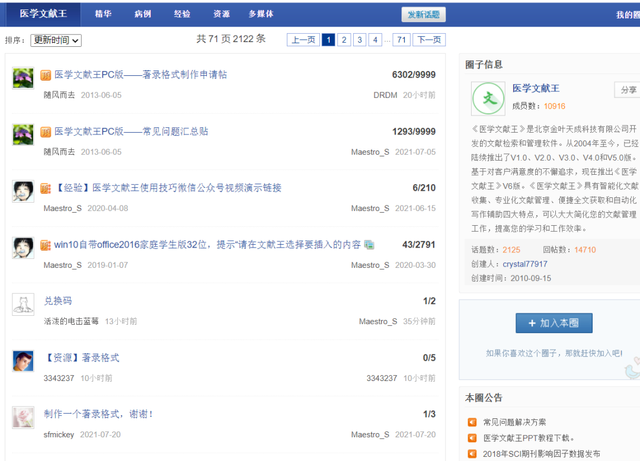Viewport: 640px width, 461px height.
Task: Open the 医学文献王 main tab
Action: [x=43, y=14]
